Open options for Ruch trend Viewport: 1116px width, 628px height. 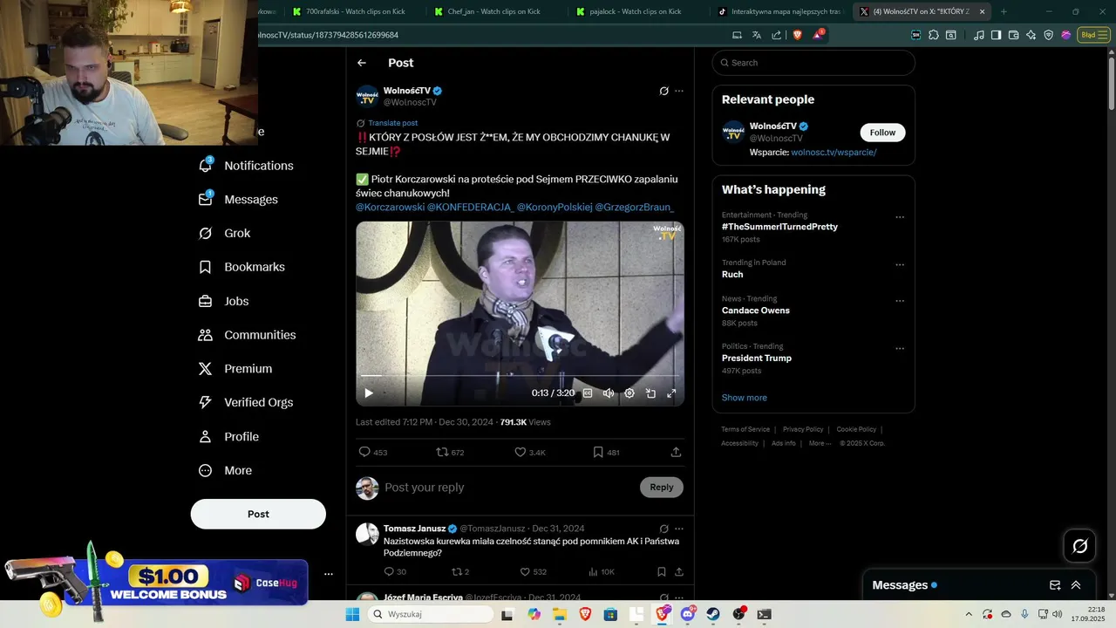[x=900, y=265]
